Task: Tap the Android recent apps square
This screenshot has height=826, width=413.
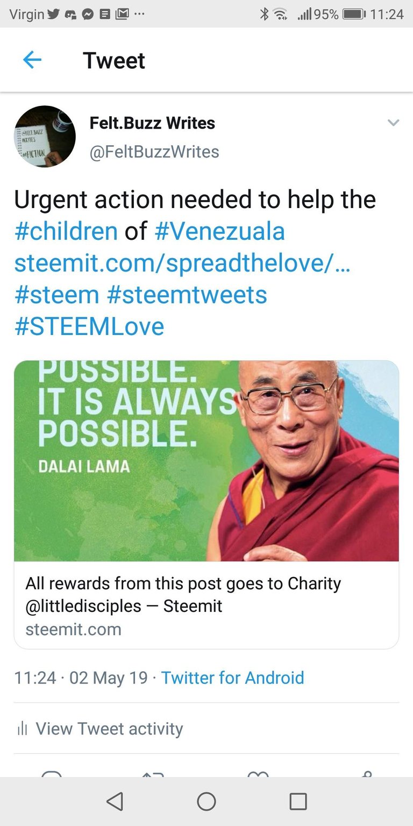Action: click(x=298, y=801)
